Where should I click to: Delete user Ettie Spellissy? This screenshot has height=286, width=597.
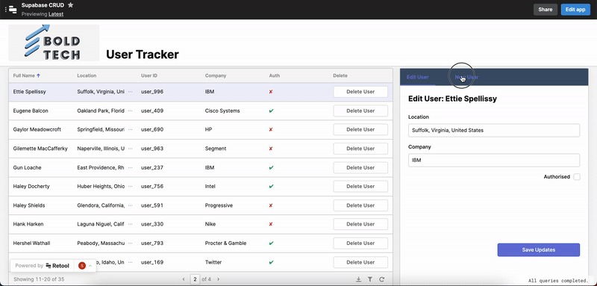360,92
